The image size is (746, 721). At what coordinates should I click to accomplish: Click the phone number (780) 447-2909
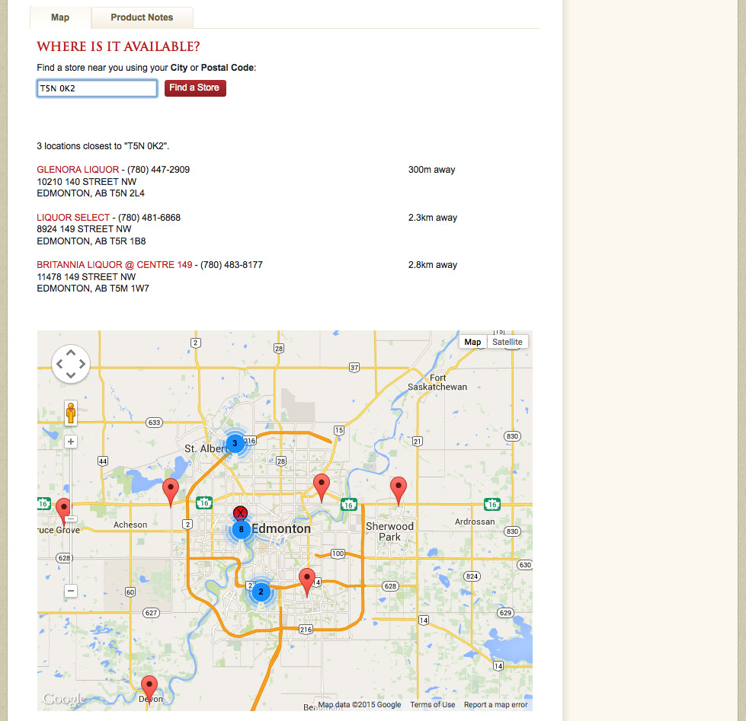(158, 170)
